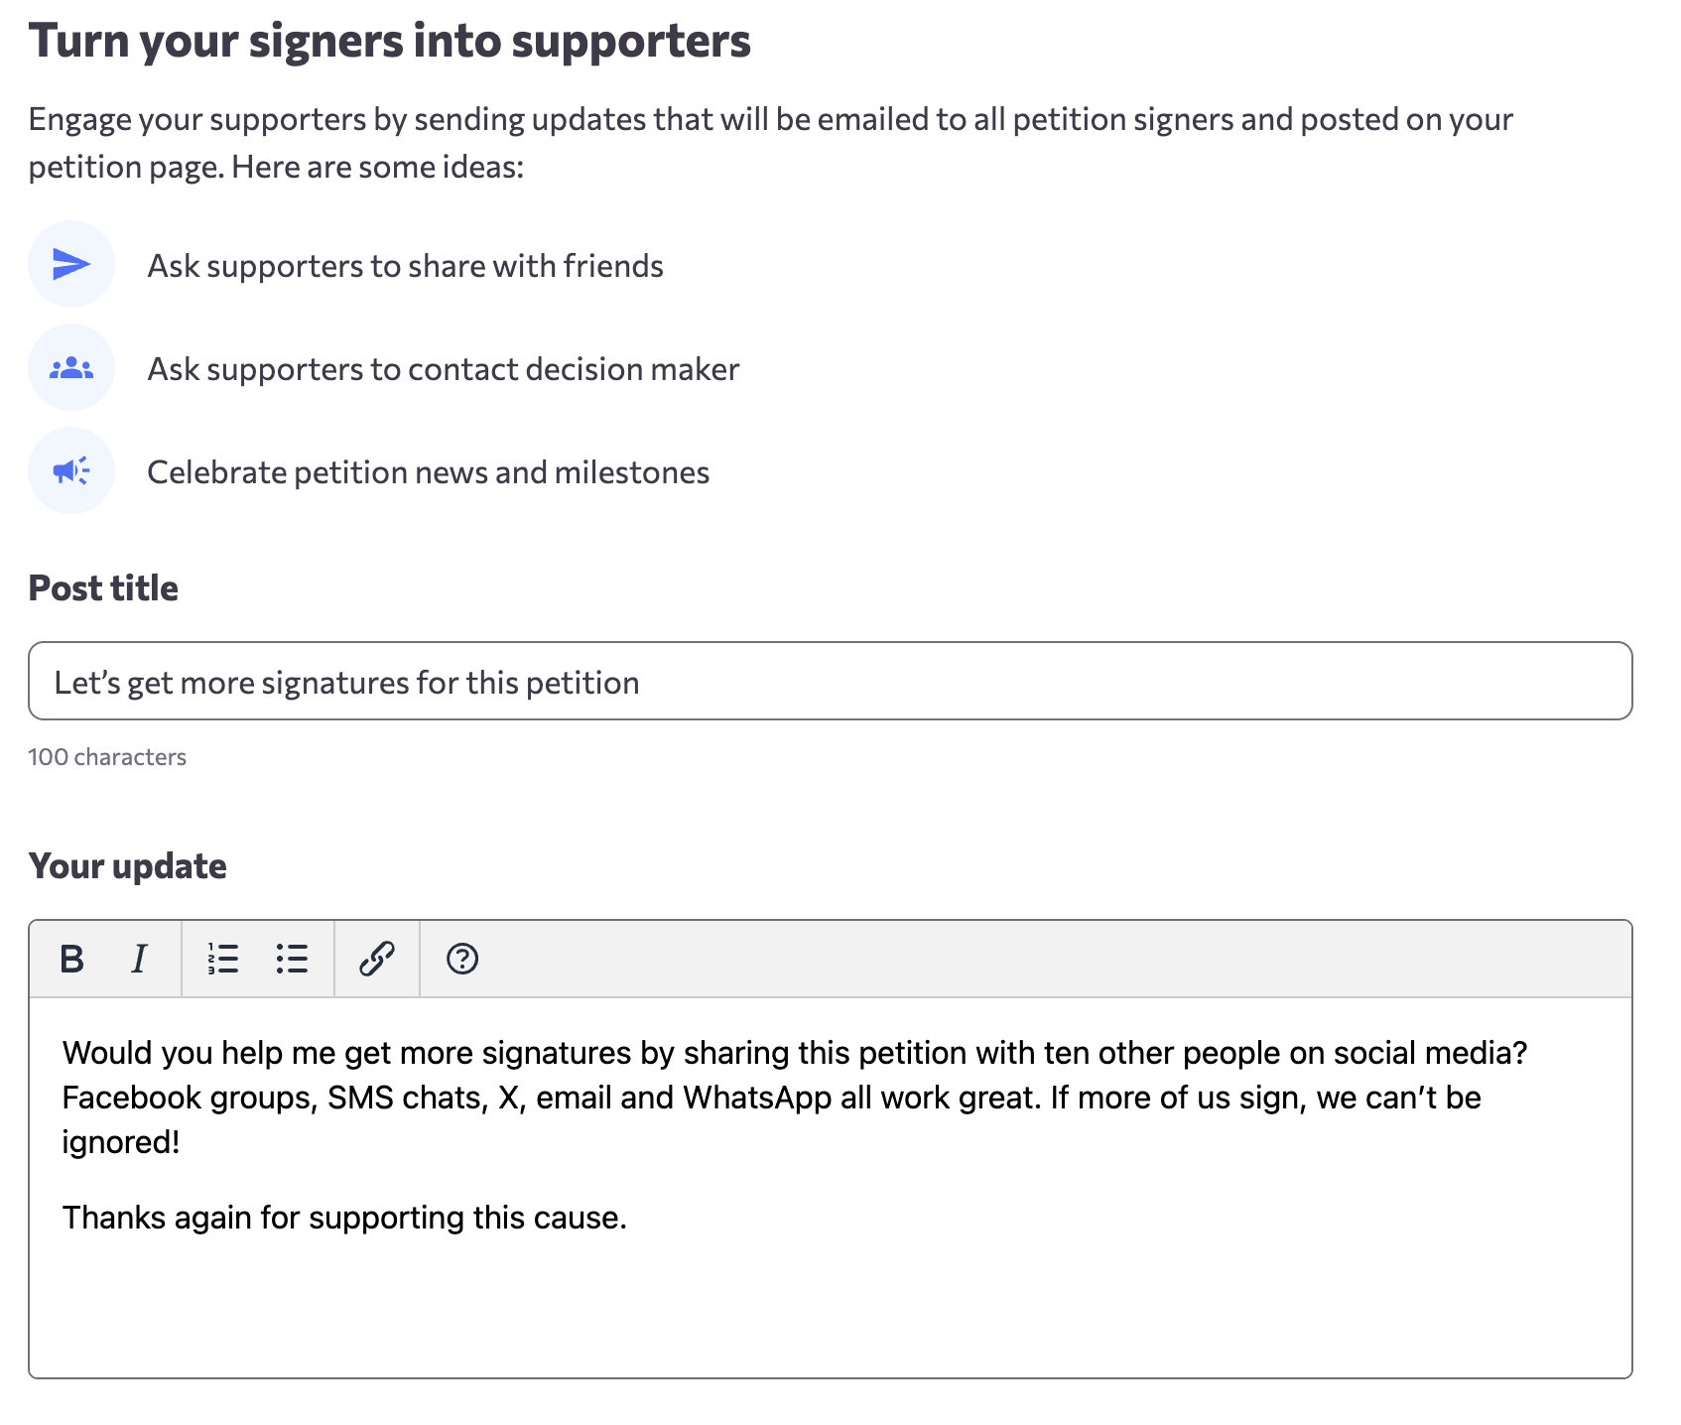This screenshot has width=1681, height=1425.
Task: Click the 'Turn your signers into supporters' heading
Action: click(x=389, y=42)
